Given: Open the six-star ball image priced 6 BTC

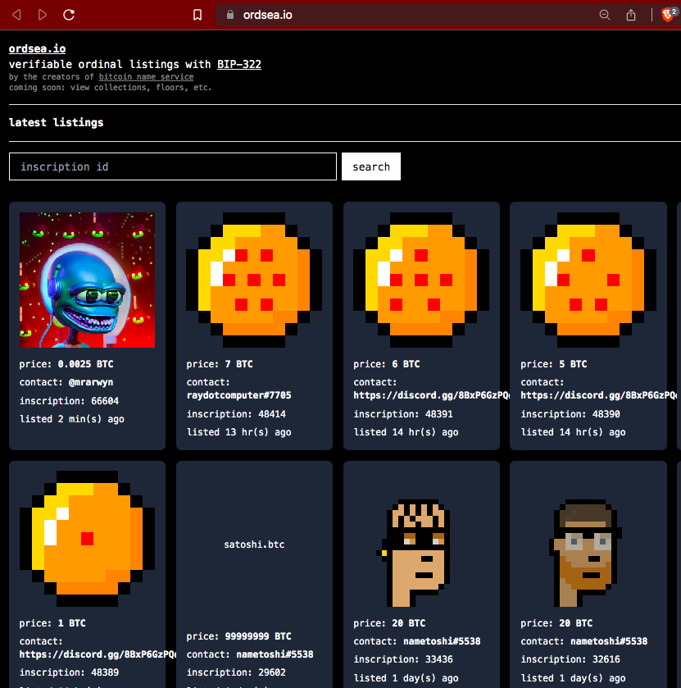Looking at the screenshot, I should coord(421,280).
